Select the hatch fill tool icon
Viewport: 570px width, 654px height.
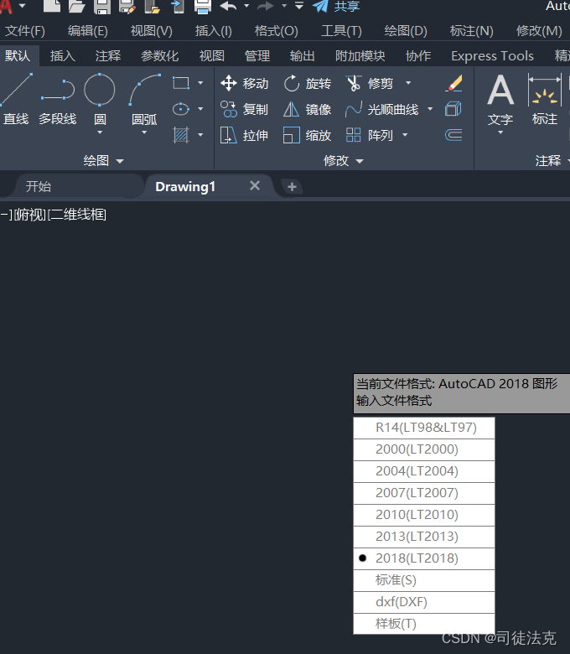click(x=181, y=135)
